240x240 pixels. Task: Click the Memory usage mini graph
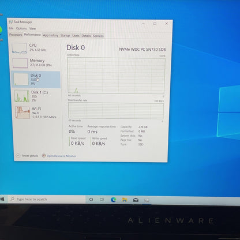tap(20, 63)
